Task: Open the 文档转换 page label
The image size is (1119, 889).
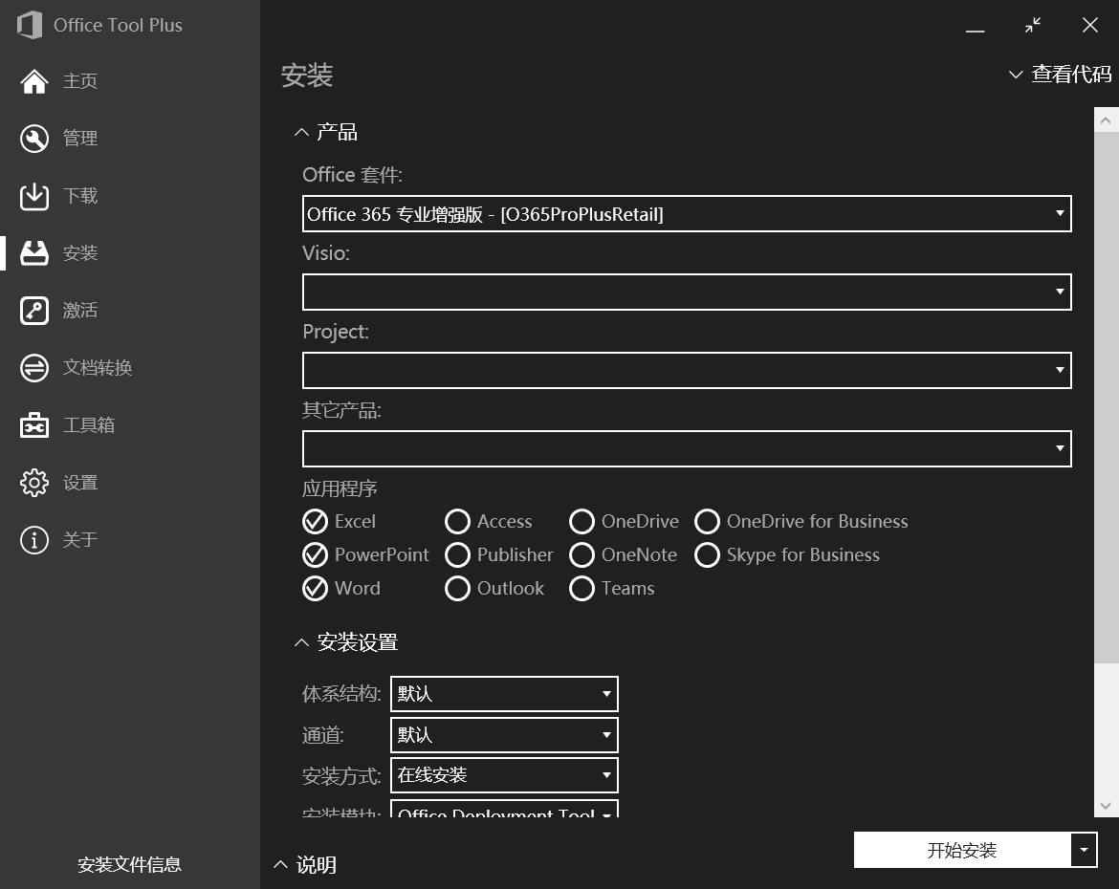Action: click(x=98, y=368)
